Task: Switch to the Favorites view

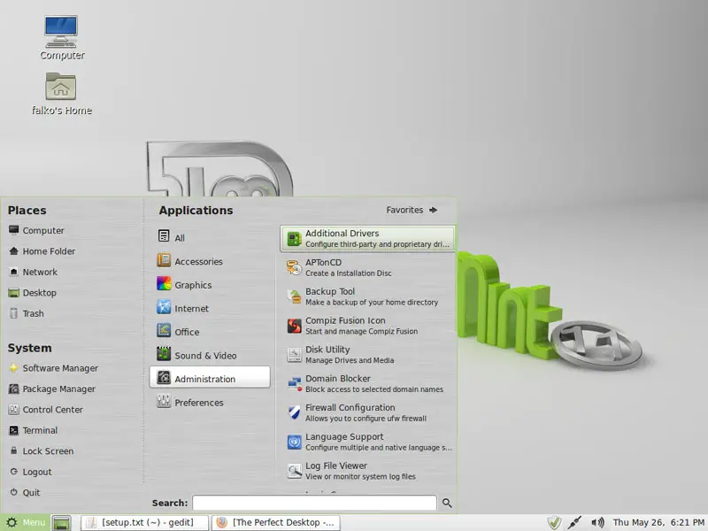Action: (x=412, y=210)
